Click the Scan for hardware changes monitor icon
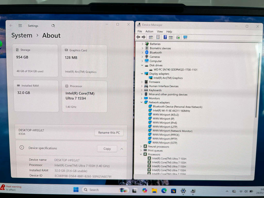 185,37
